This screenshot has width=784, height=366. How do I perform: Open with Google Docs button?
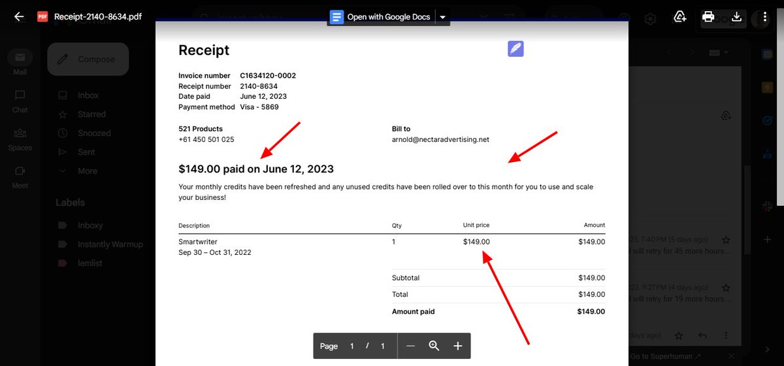pyautogui.click(x=381, y=17)
